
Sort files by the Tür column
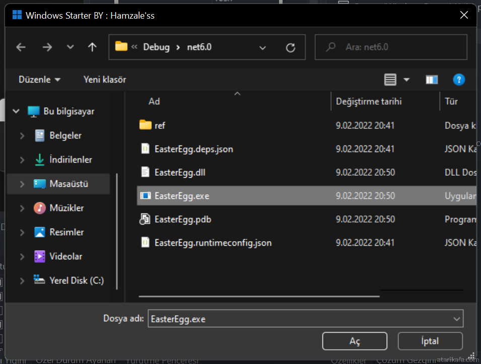coord(451,102)
